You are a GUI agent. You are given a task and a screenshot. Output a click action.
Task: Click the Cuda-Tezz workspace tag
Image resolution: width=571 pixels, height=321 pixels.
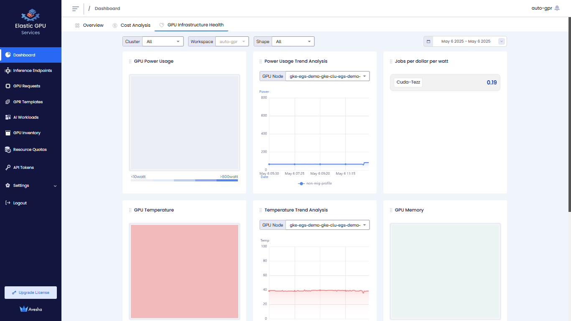(408, 82)
